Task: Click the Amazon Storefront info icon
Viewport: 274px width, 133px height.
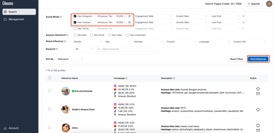Action: [67, 35]
